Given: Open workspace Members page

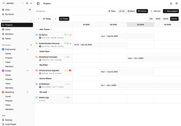Looking at the screenshot, I should (17, 34).
